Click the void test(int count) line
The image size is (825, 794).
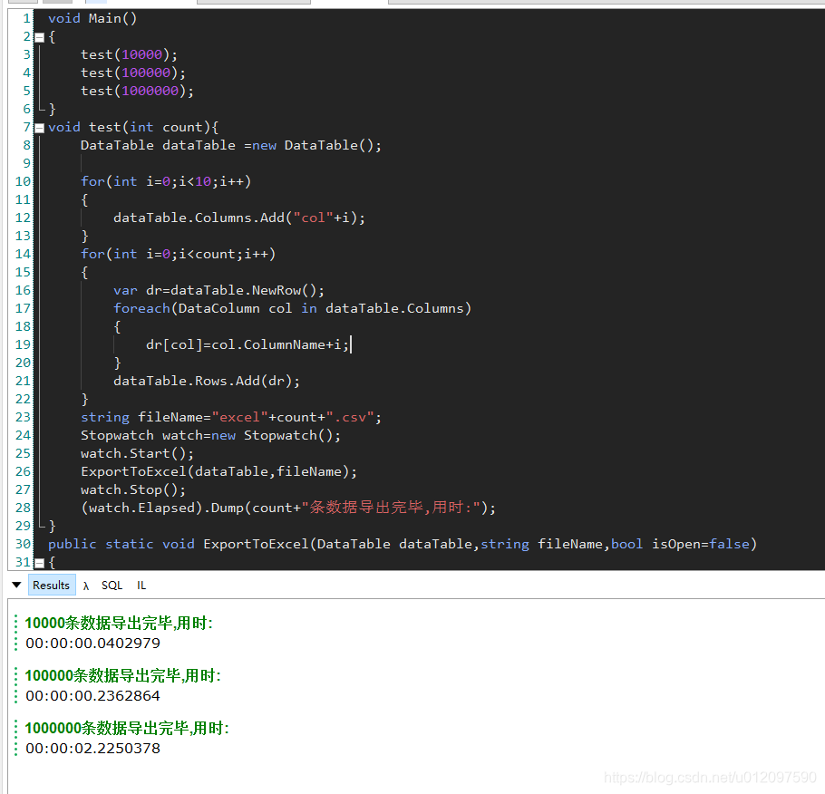133,127
